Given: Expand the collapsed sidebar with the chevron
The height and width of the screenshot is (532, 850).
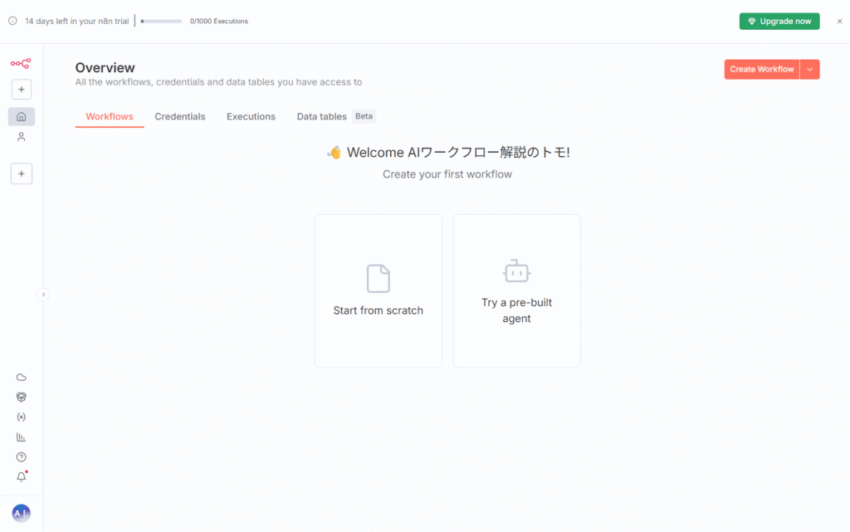Looking at the screenshot, I should pyautogui.click(x=44, y=294).
